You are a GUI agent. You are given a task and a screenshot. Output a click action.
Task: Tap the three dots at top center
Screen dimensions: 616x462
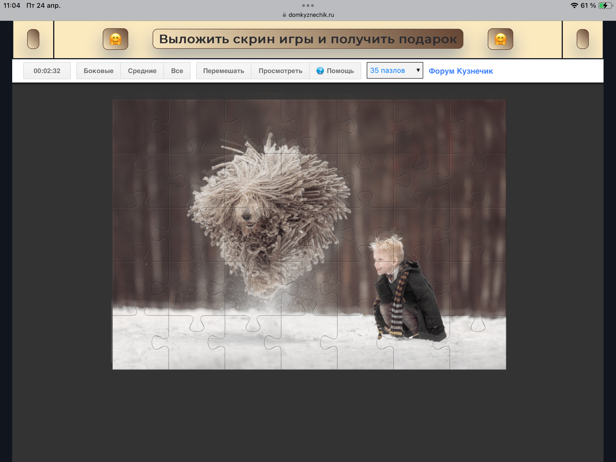click(308, 6)
